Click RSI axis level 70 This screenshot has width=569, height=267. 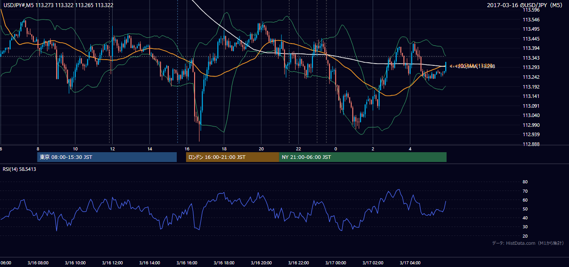pos(525,191)
